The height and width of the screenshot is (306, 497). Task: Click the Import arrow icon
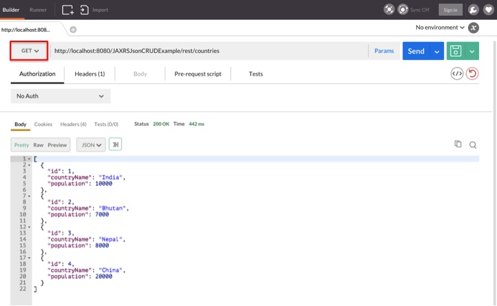pos(84,10)
